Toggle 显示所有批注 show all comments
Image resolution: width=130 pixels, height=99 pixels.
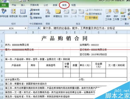94,14
